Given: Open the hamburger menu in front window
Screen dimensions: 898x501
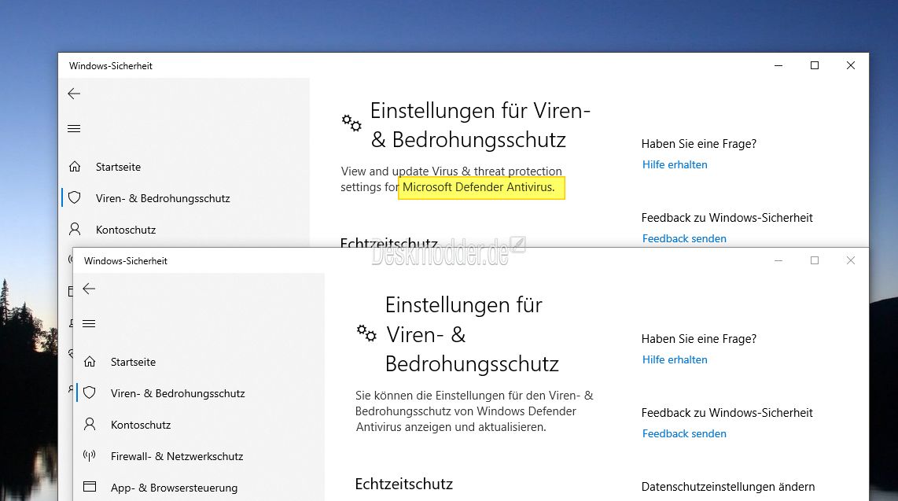Looking at the screenshot, I should pyautogui.click(x=89, y=324).
